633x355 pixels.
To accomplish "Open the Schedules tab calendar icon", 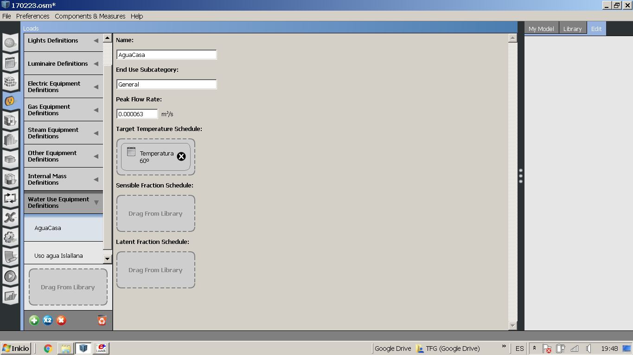I will 10,63.
